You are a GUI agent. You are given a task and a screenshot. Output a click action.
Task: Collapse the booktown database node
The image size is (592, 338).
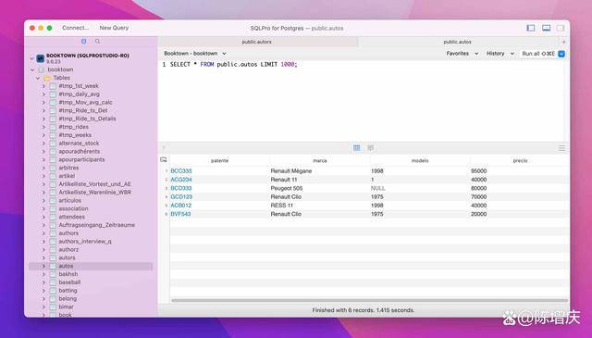click(x=31, y=69)
